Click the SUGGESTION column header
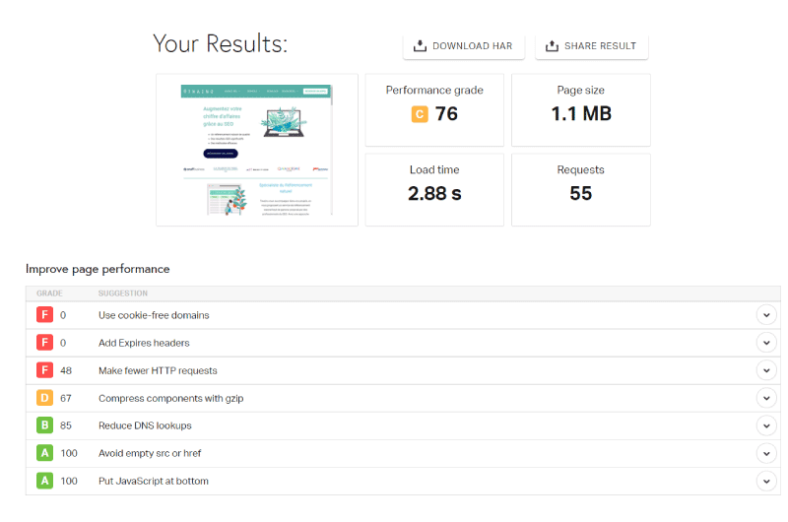The width and height of the screenshot is (788, 522). click(x=123, y=294)
